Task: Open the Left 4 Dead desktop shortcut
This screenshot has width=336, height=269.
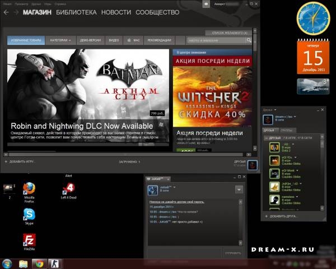Action: tap(68, 191)
